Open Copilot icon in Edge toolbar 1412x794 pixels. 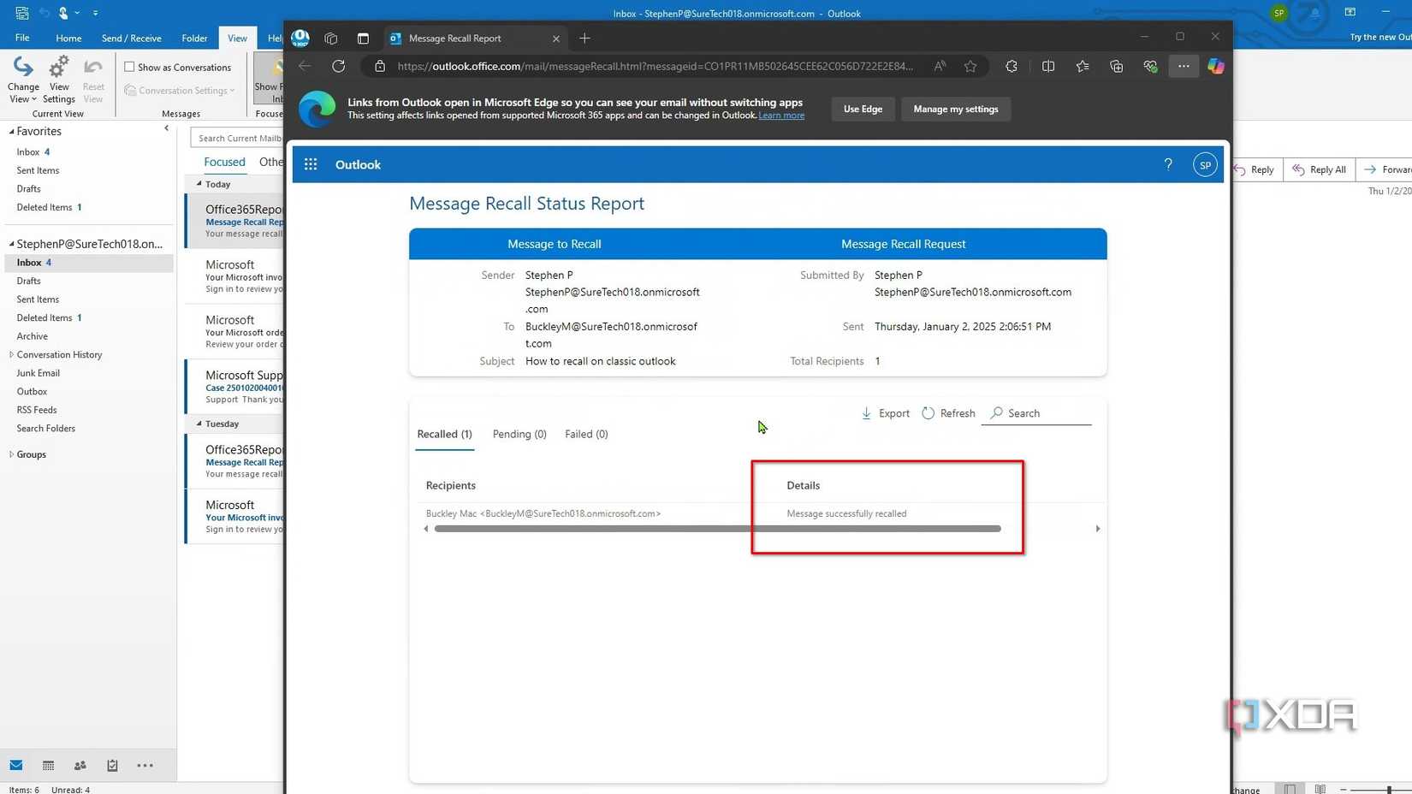[x=1216, y=66]
